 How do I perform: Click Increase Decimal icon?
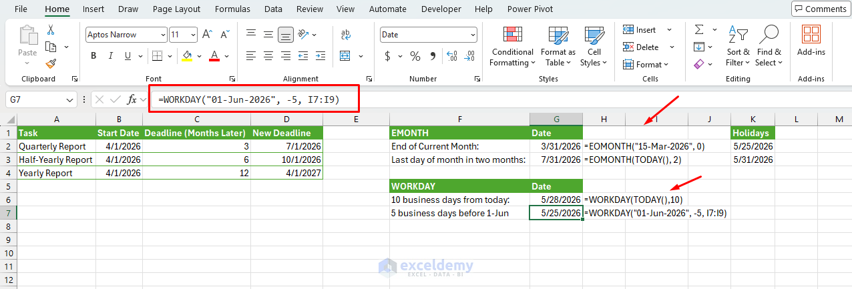coord(453,56)
